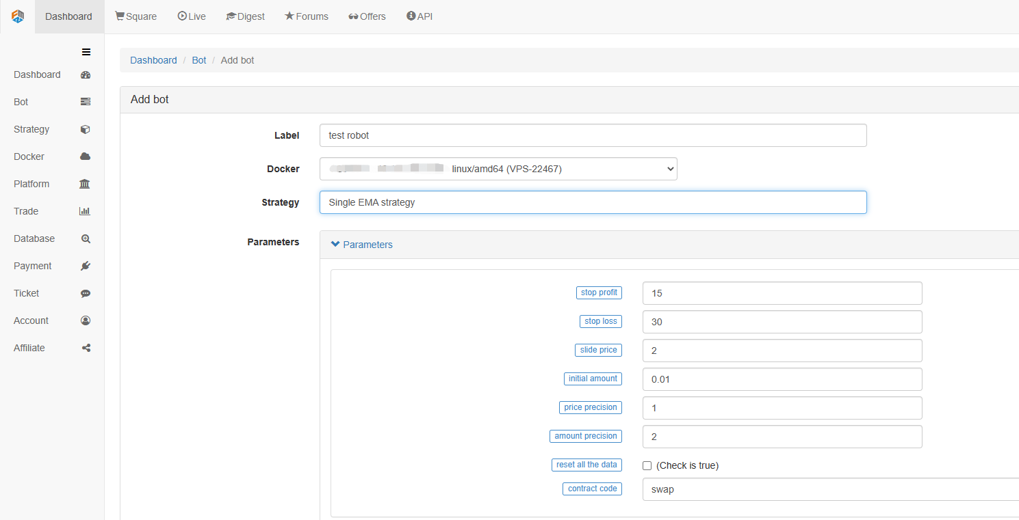This screenshot has height=520, width=1019.
Task: Open Strategy in the left sidebar
Action: coord(31,129)
